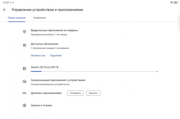Tap the Обновить все link
This screenshot has width=180, height=119.
[38, 55]
